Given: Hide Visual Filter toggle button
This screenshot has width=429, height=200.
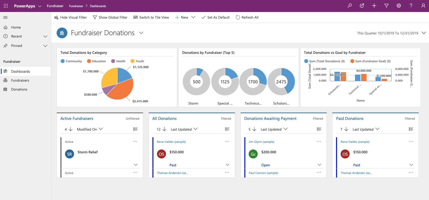Looking at the screenshot, I should pyautogui.click(x=71, y=17).
